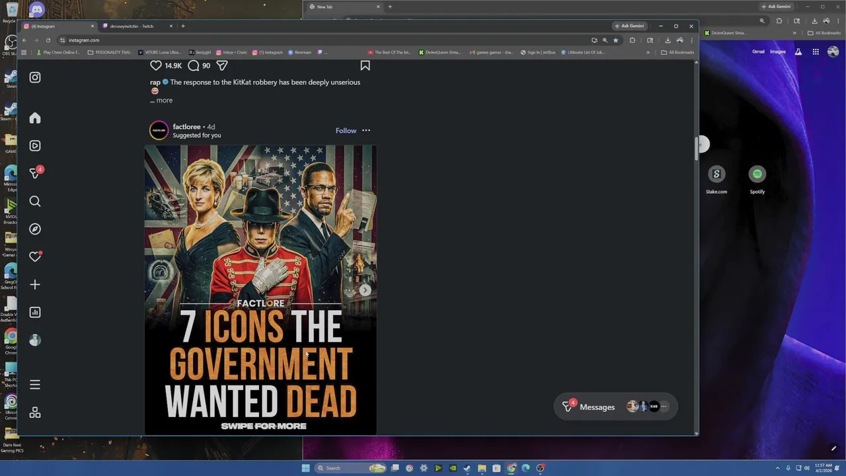Close the Twitch tab

171,26
